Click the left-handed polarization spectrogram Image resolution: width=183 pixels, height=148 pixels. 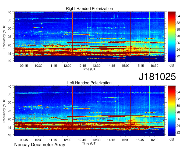coord(89,111)
